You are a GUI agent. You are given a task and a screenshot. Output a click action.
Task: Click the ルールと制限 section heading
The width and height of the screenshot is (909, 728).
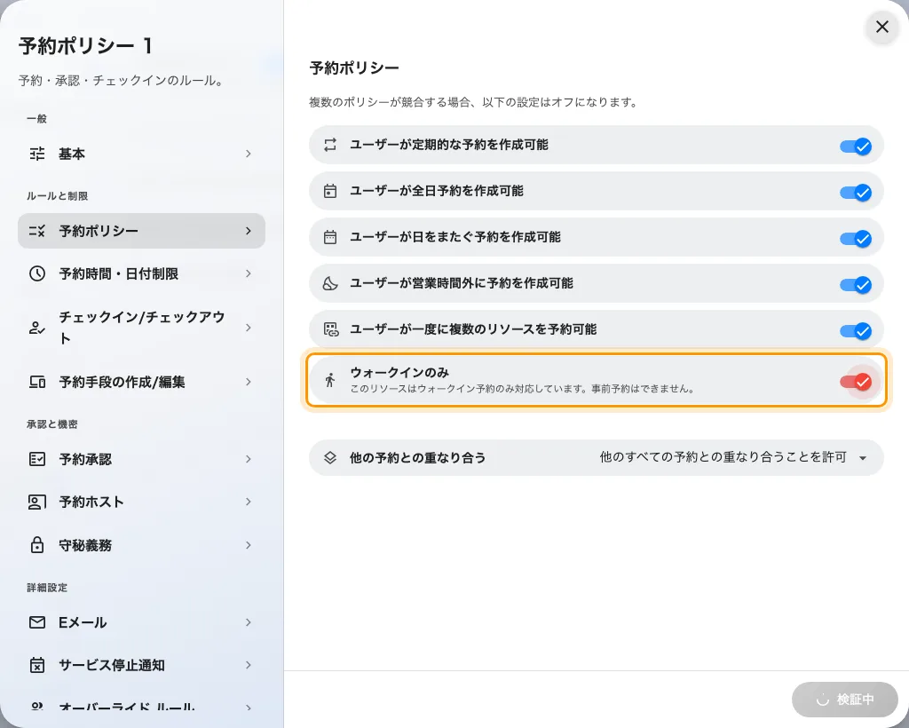(x=58, y=196)
